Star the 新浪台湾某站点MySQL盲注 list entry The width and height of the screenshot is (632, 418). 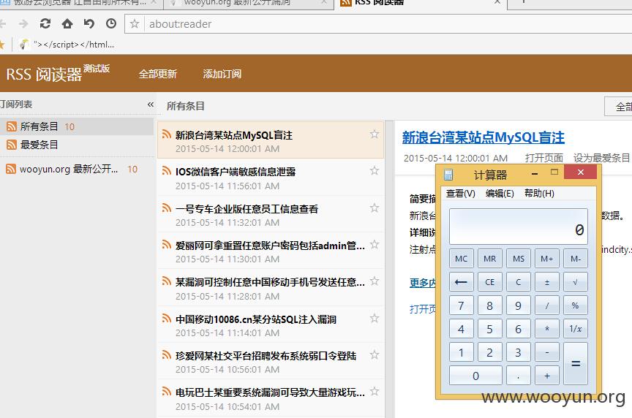375,134
